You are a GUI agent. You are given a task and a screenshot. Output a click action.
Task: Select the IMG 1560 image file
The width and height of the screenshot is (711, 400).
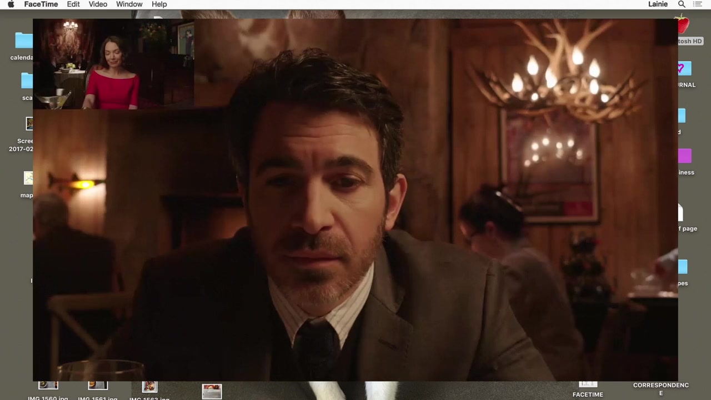pos(48,387)
